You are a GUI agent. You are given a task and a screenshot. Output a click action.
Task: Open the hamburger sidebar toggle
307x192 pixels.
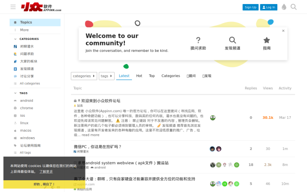pos(13,7)
